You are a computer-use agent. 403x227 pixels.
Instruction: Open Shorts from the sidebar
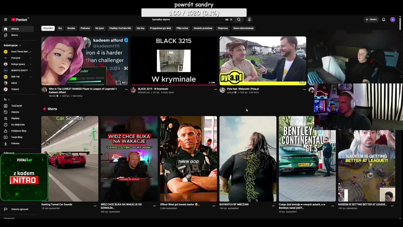coord(18,35)
